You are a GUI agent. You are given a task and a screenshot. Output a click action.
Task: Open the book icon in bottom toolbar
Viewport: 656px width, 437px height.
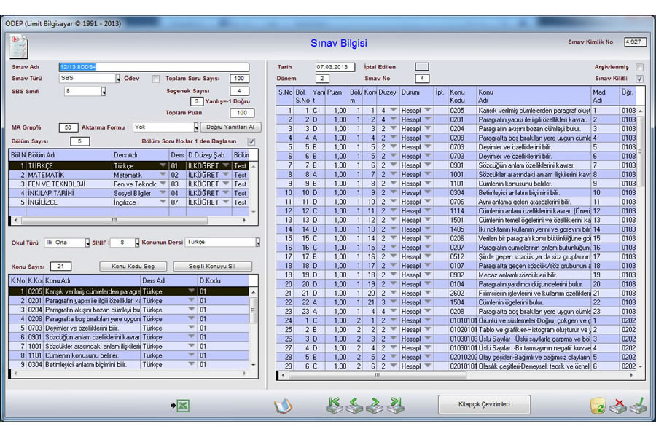tap(283, 406)
